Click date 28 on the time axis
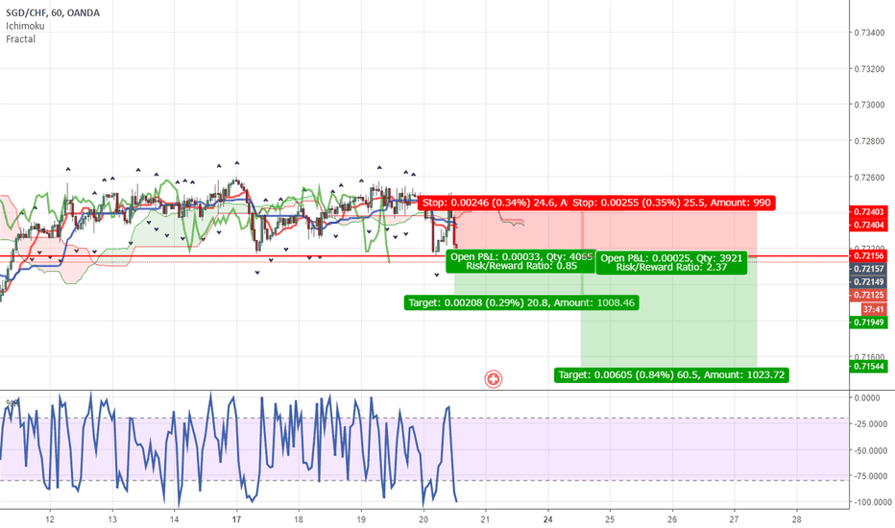 [x=796, y=519]
